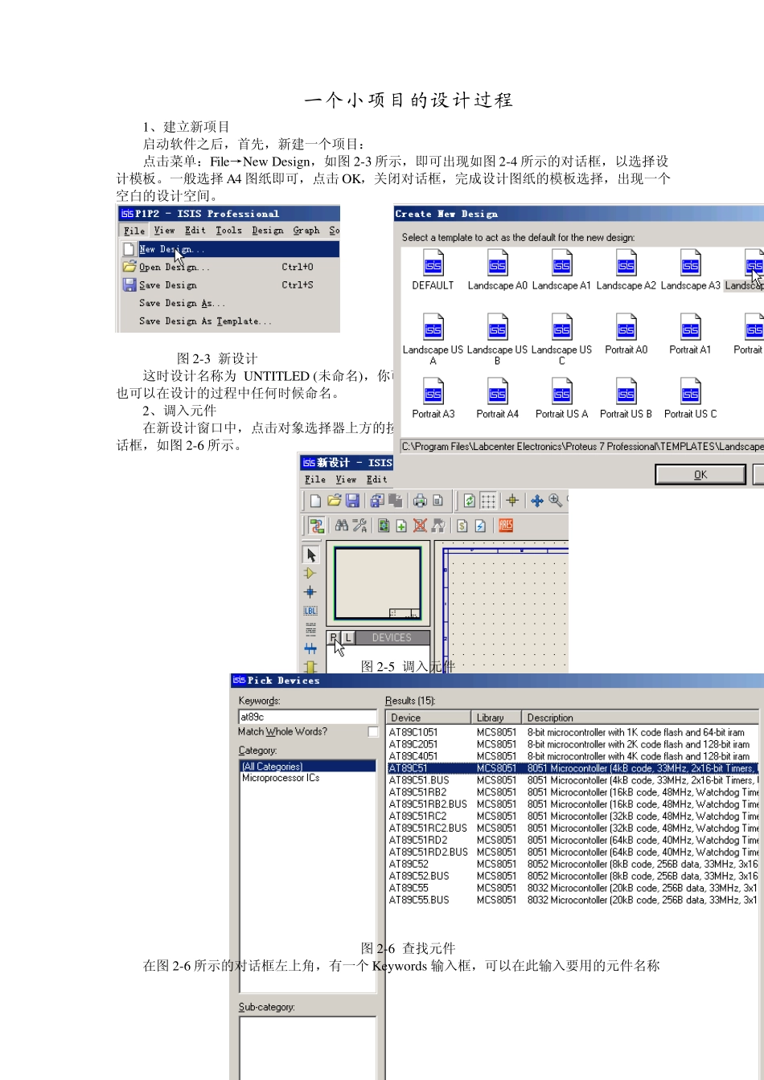Select the Component Mode tool
Viewport: 764px width, 1080px height.
(x=310, y=573)
